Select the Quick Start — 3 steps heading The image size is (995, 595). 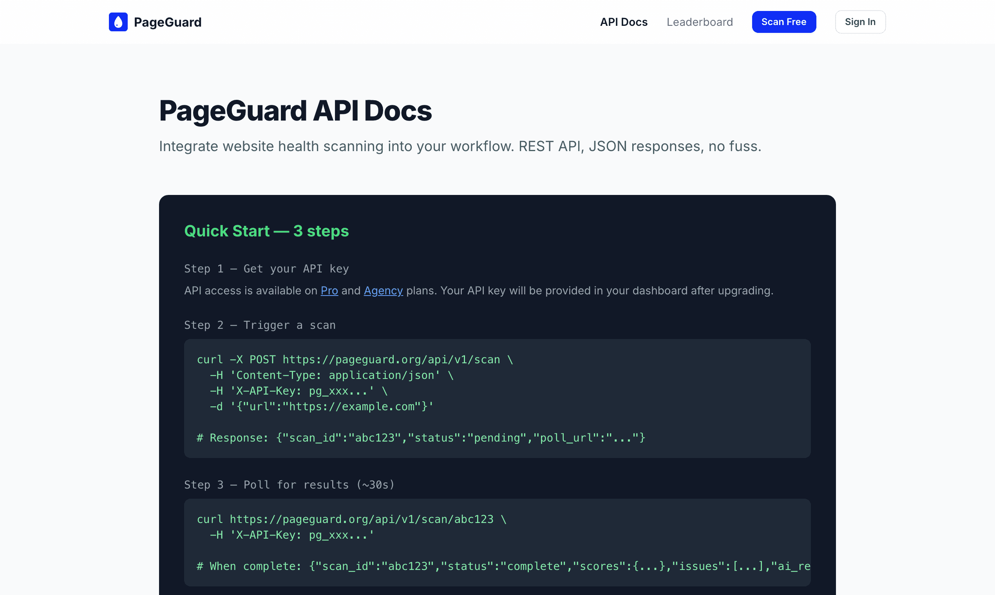pyautogui.click(x=266, y=231)
